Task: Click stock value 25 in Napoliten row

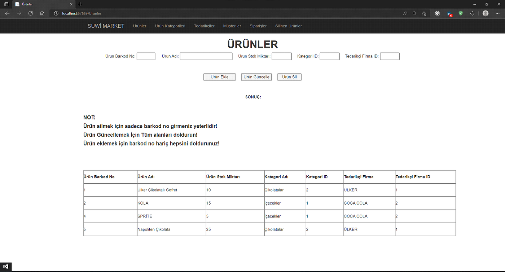Action: [x=208, y=229]
